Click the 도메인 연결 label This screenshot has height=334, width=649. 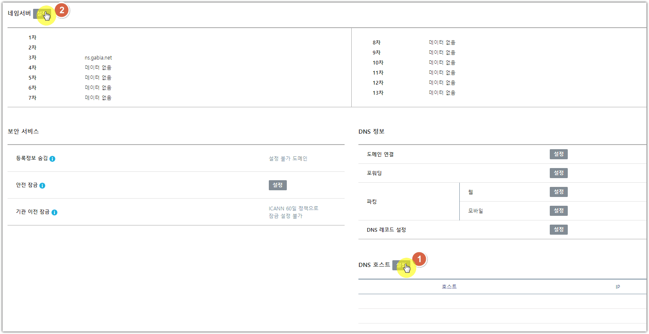(x=380, y=154)
